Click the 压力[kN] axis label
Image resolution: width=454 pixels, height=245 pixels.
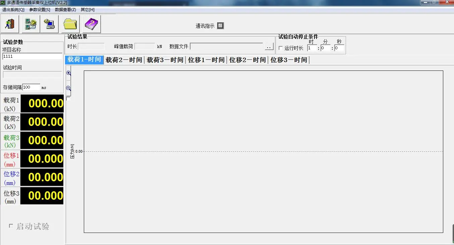coord(72,151)
